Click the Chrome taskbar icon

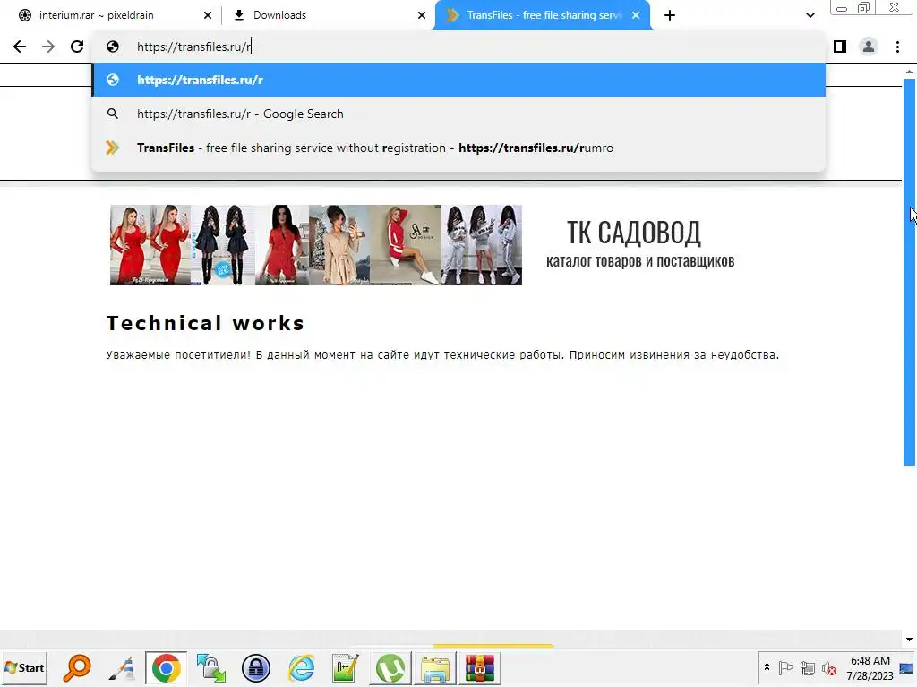166,667
